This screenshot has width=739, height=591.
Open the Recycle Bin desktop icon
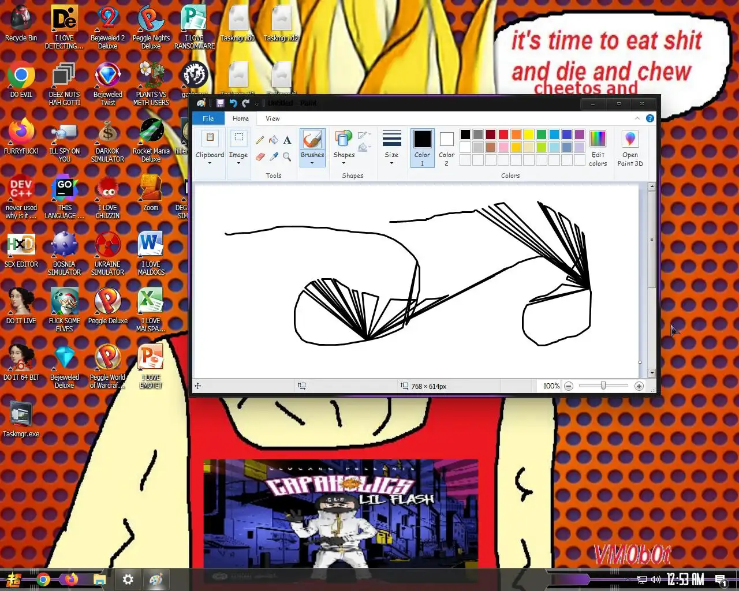[x=21, y=24]
